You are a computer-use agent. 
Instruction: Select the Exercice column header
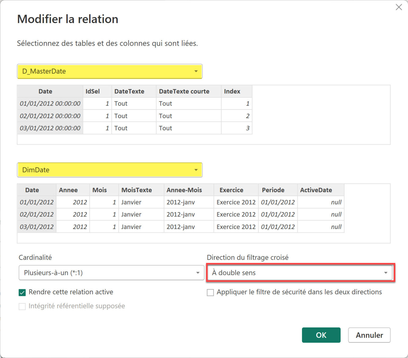click(231, 190)
